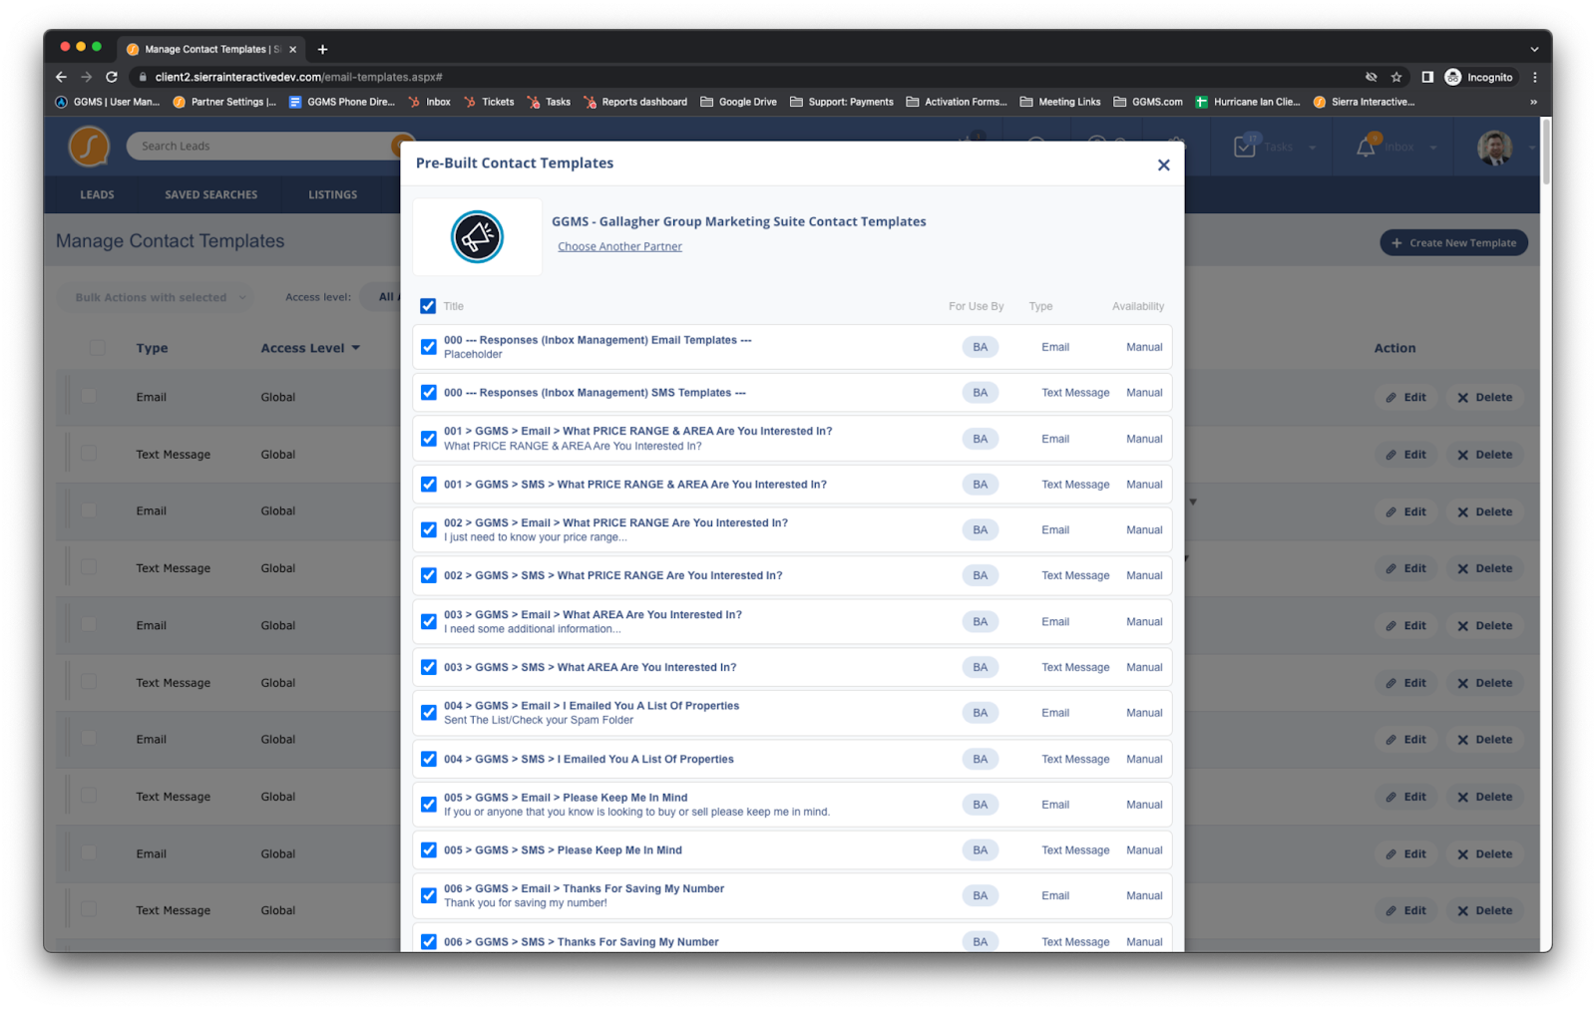
Task: Click Delete on the second row Text Message template
Action: 1484,455
